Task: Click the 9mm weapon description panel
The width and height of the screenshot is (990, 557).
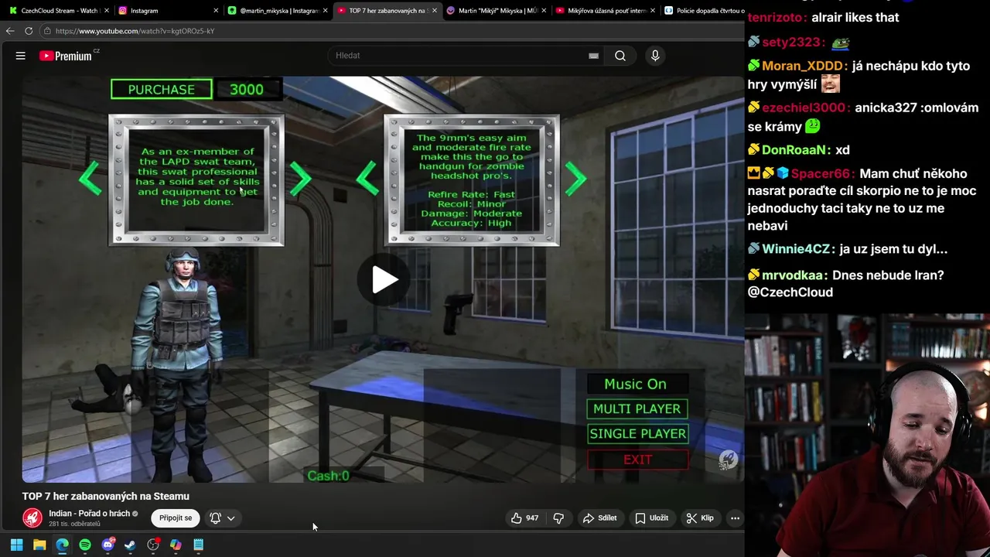Action: (472, 180)
